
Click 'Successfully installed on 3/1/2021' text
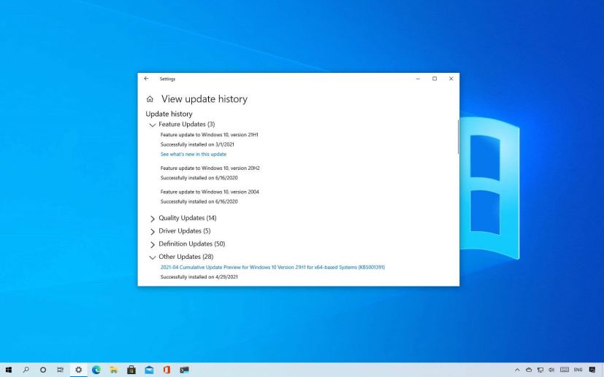coord(197,144)
